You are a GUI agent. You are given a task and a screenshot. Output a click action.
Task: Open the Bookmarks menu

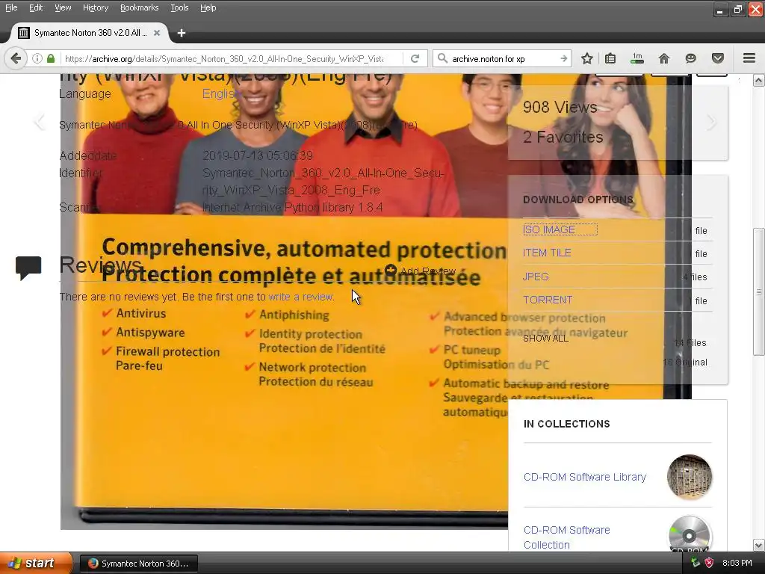(x=139, y=7)
